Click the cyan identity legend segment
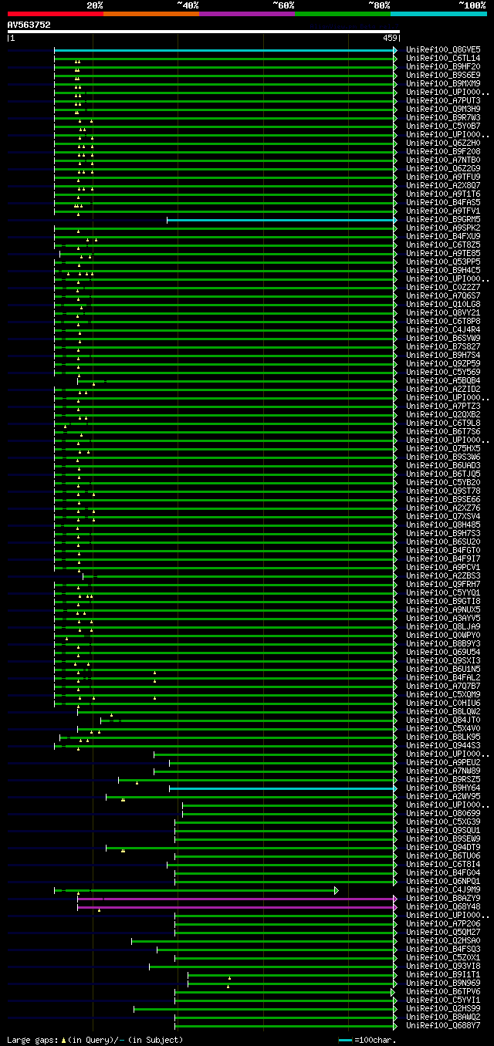The image size is (494, 1046). (438, 14)
